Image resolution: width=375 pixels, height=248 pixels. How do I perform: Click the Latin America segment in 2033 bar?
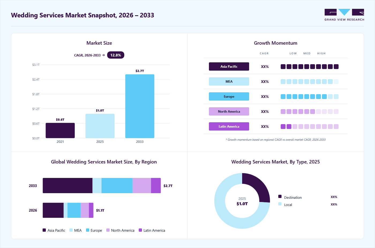coord(156,186)
